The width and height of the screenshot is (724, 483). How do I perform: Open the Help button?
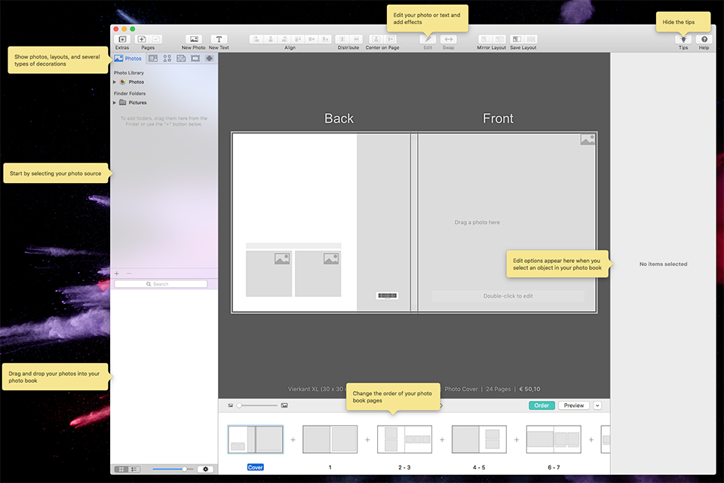tap(704, 39)
